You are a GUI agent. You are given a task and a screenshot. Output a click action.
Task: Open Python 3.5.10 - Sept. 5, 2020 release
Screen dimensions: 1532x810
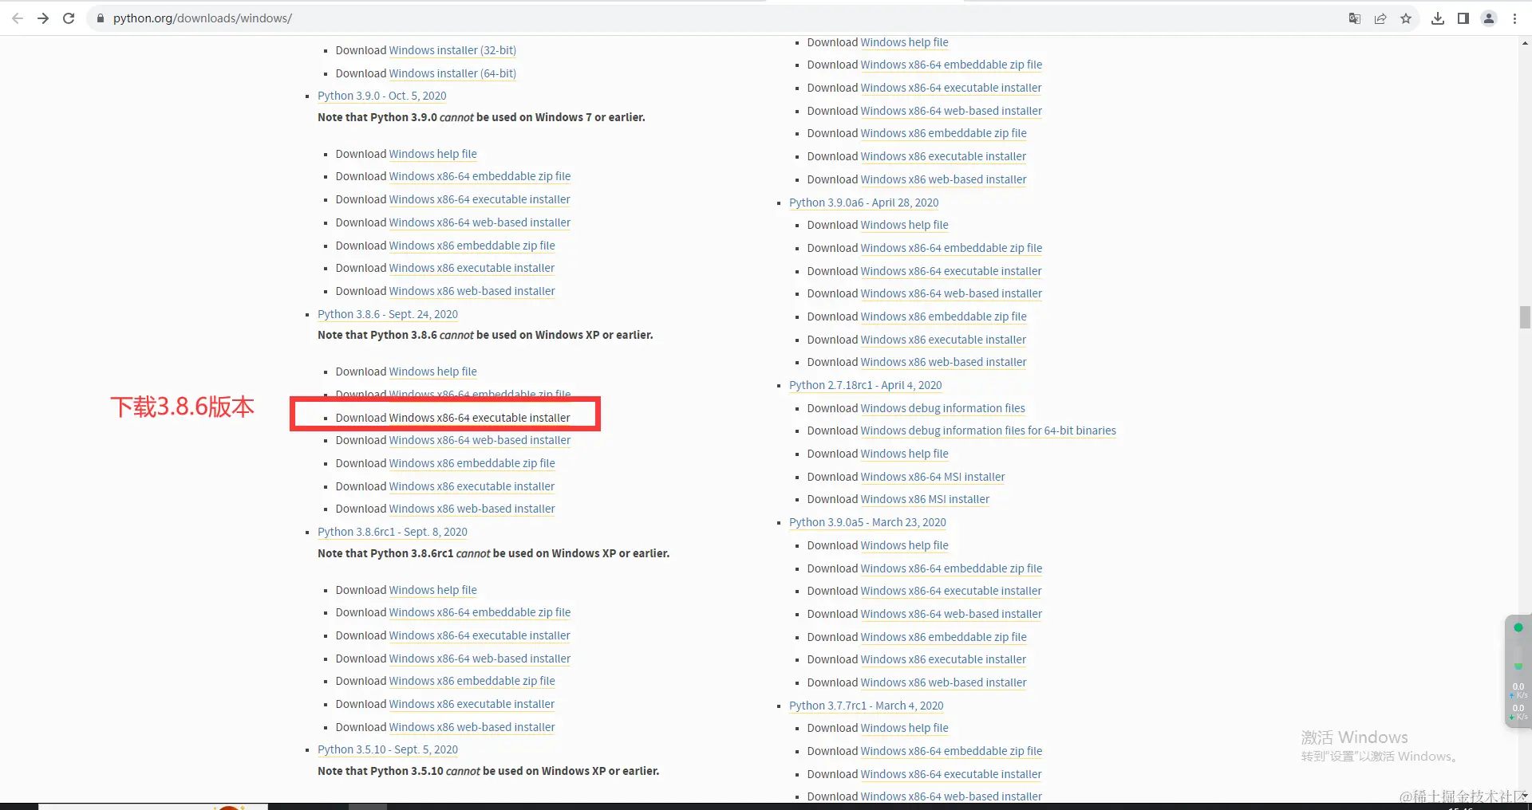pos(388,749)
